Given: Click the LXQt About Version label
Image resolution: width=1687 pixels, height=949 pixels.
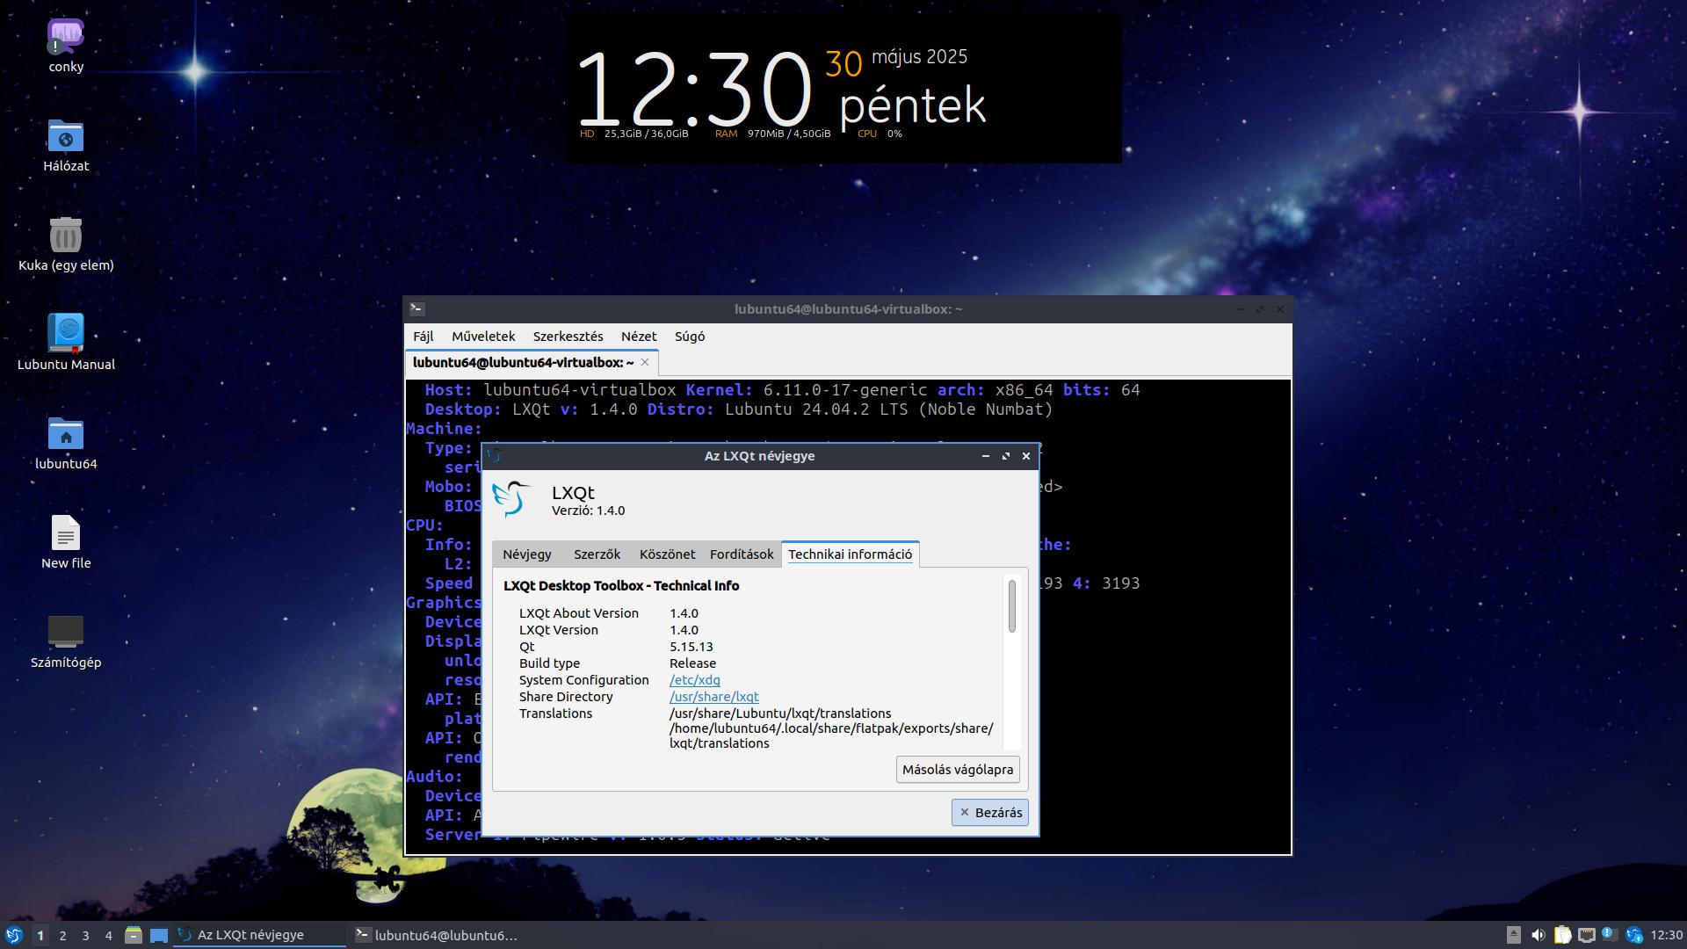Looking at the screenshot, I should point(578,613).
